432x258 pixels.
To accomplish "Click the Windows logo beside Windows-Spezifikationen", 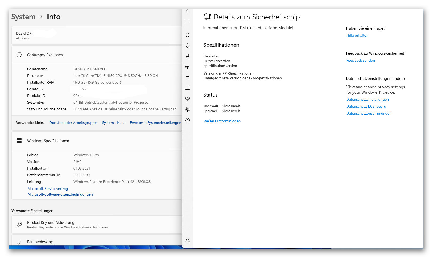I will pyautogui.click(x=19, y=141).
